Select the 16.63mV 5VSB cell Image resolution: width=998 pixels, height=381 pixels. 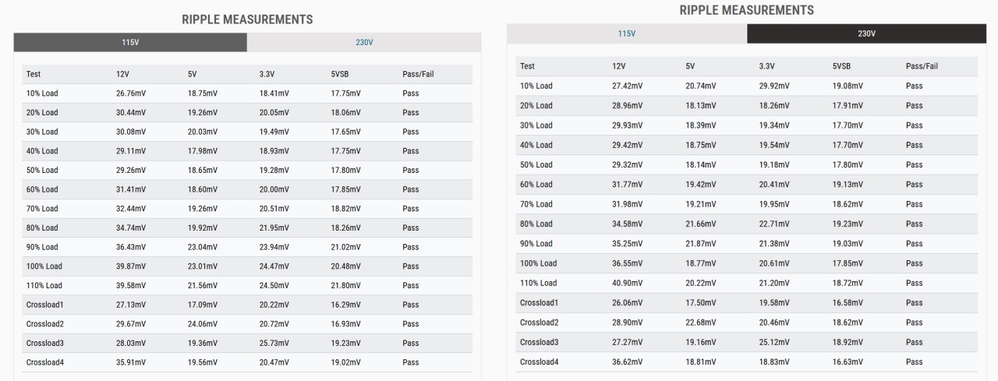tap(848, 362)
